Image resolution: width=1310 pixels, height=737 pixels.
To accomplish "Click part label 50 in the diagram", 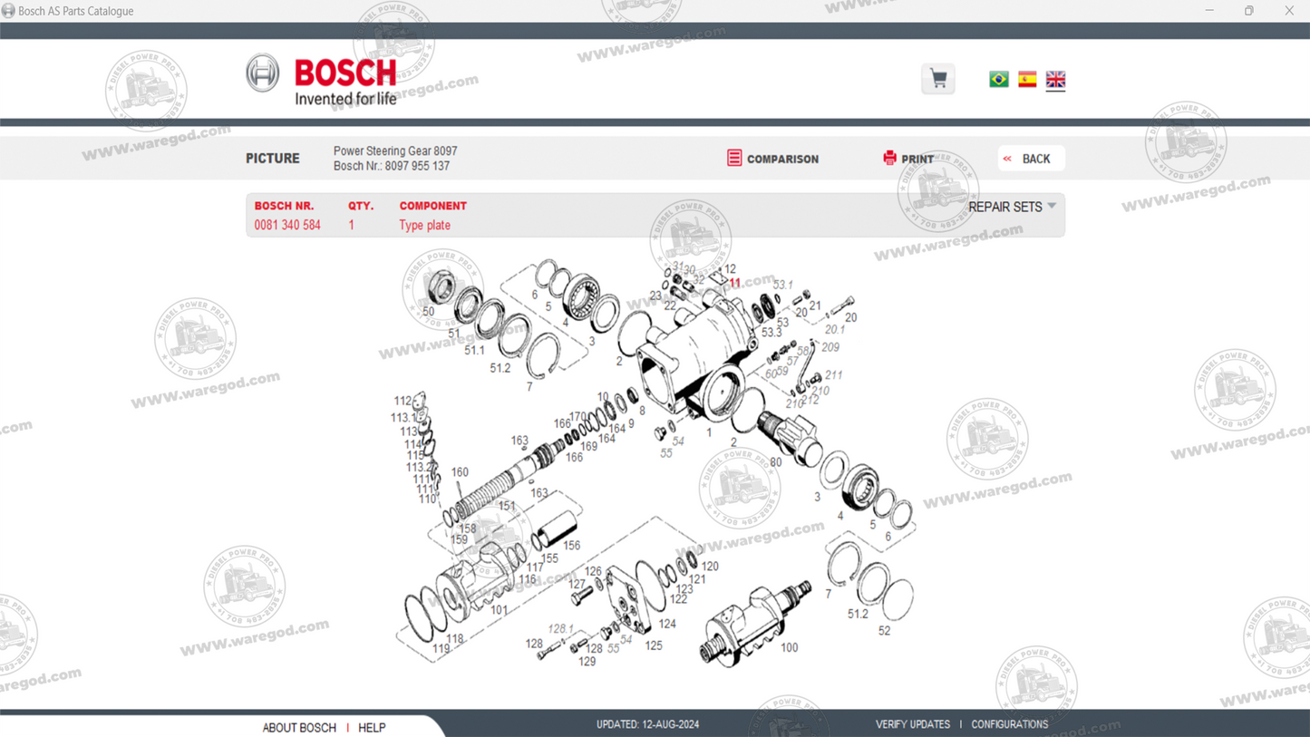I will [x=428, y=312].
